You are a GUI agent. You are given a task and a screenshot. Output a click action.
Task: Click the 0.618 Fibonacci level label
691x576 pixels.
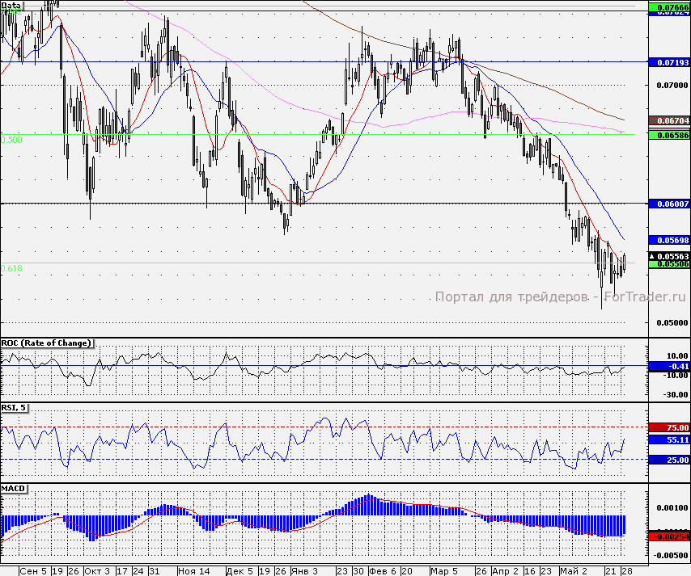click(11, 268)
